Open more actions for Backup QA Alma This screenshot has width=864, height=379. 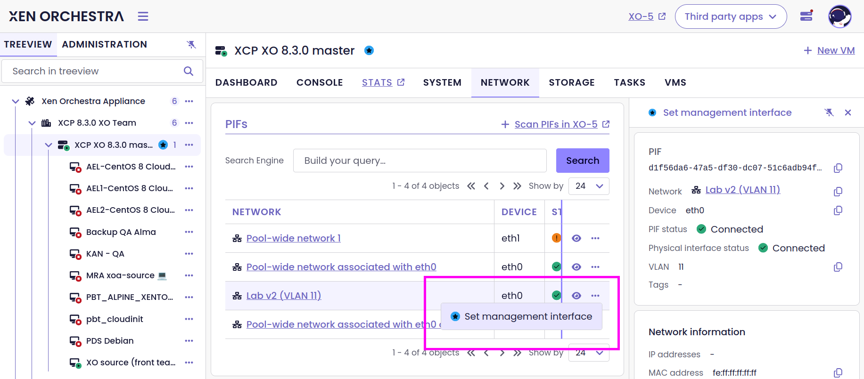coord(189,232)
